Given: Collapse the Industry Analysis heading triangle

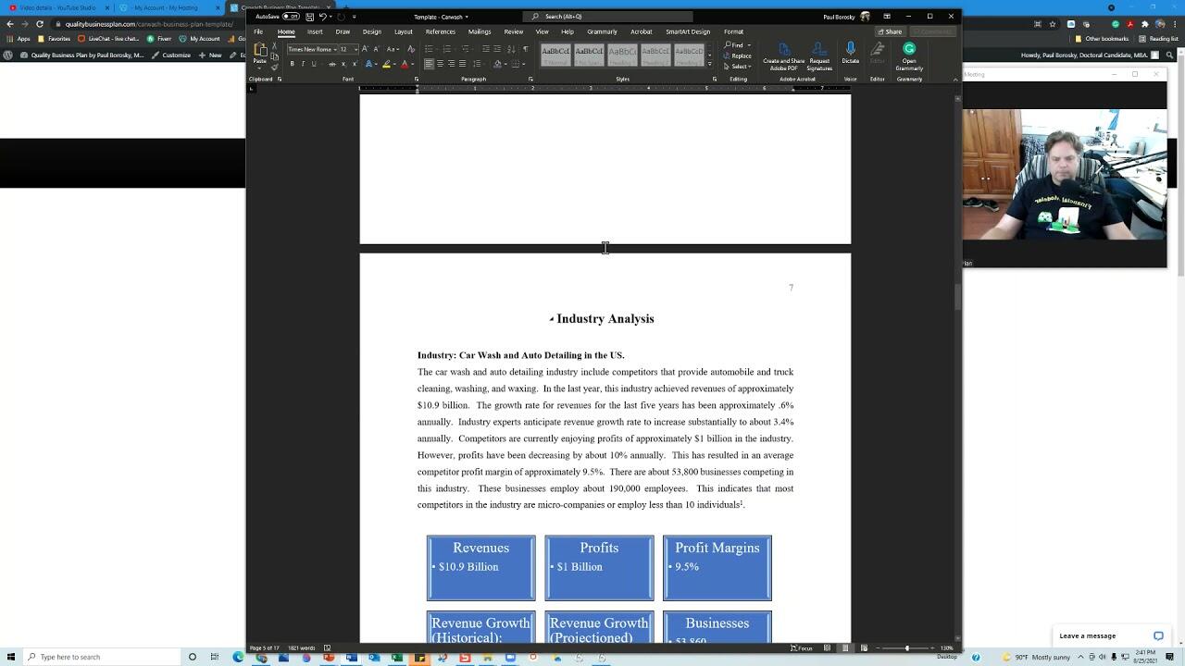Looking at the screenshot, I should click(x=551, y=319).
